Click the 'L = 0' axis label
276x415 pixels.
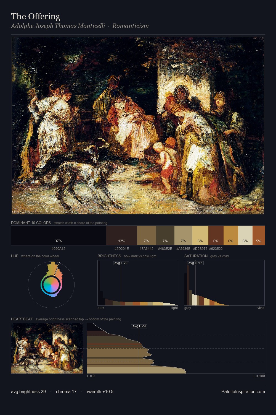(91, 376)
